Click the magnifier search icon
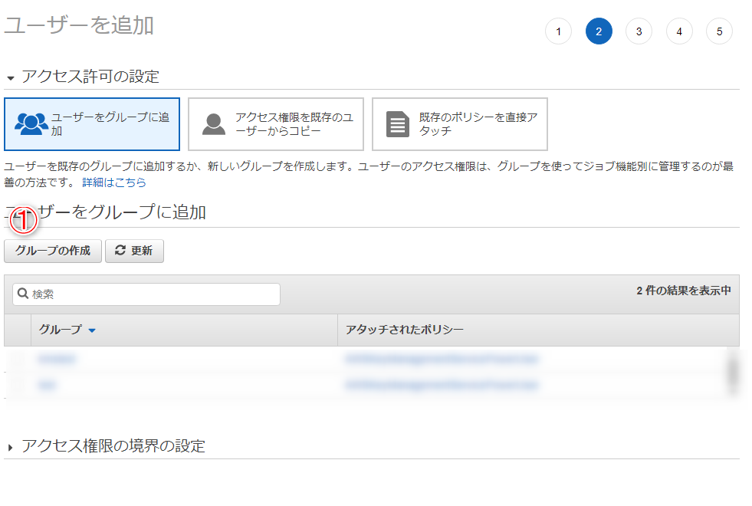This screenshot has height=506, width=752. tap(22, 293)
